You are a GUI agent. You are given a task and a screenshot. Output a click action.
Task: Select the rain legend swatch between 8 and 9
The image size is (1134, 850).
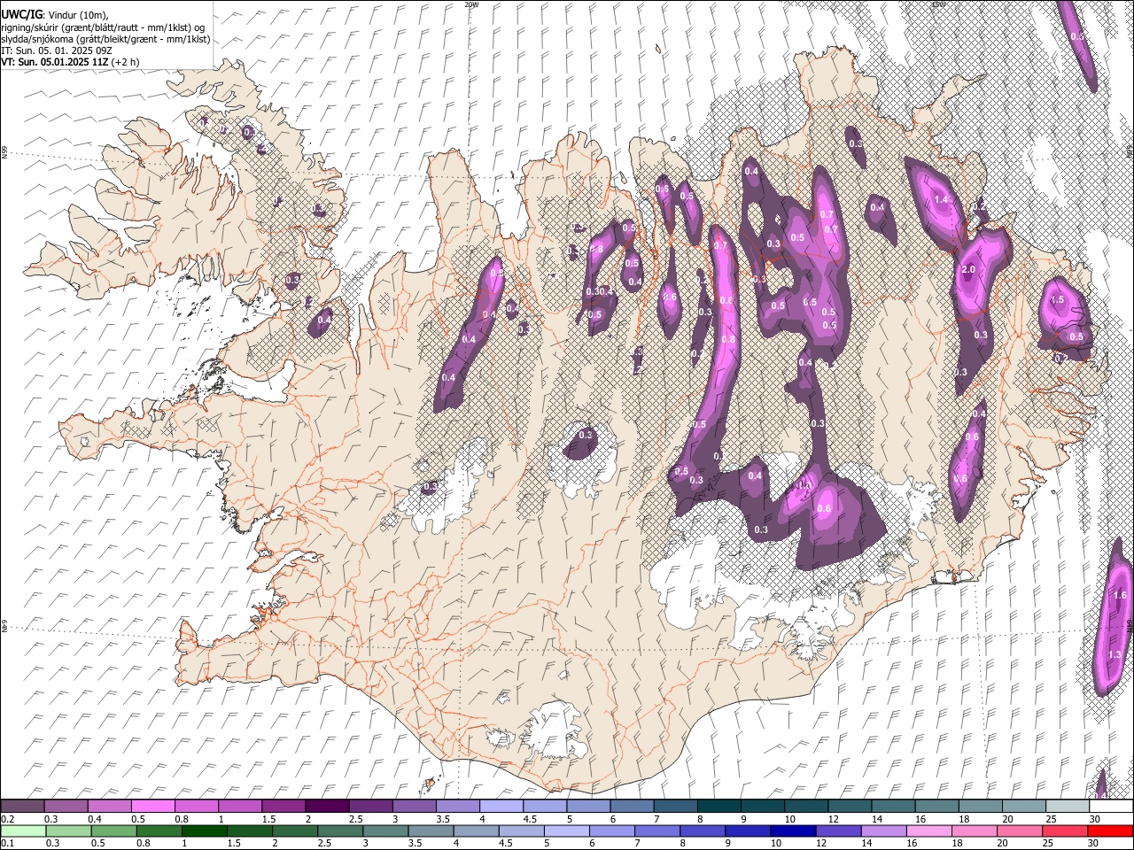(703, 831)
